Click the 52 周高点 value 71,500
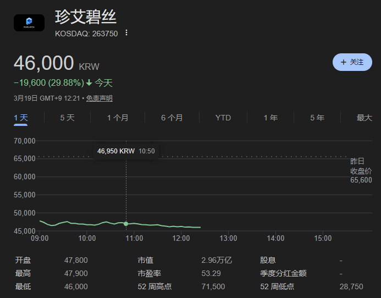 (214, 286)
